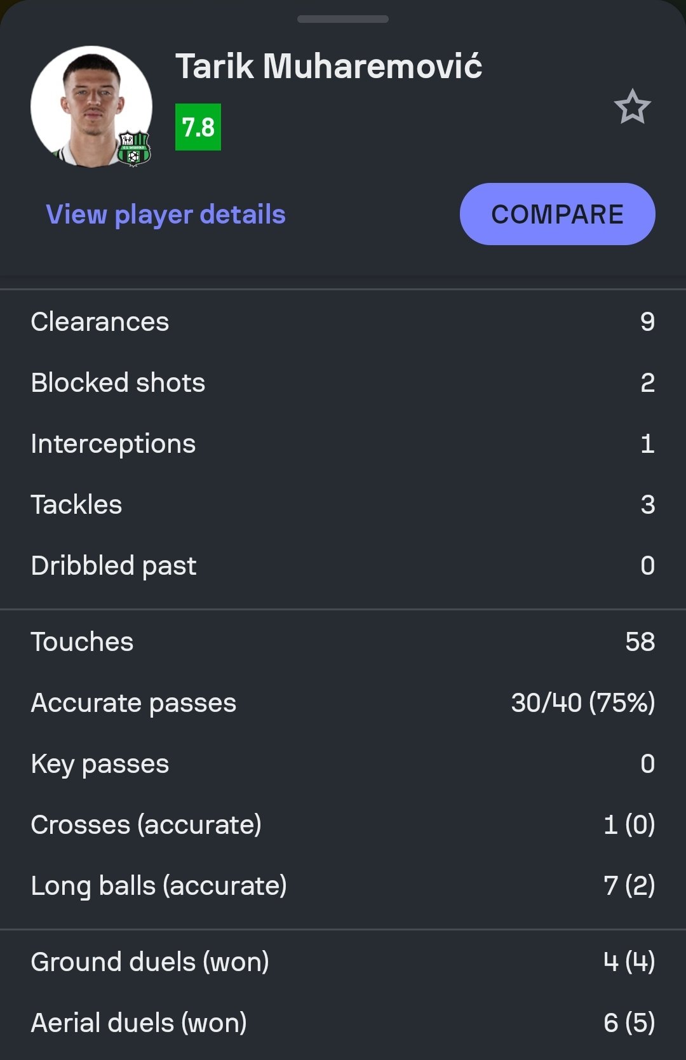Open the View player details link
The height and width of the screenshot is (1060, 686).
166,215
